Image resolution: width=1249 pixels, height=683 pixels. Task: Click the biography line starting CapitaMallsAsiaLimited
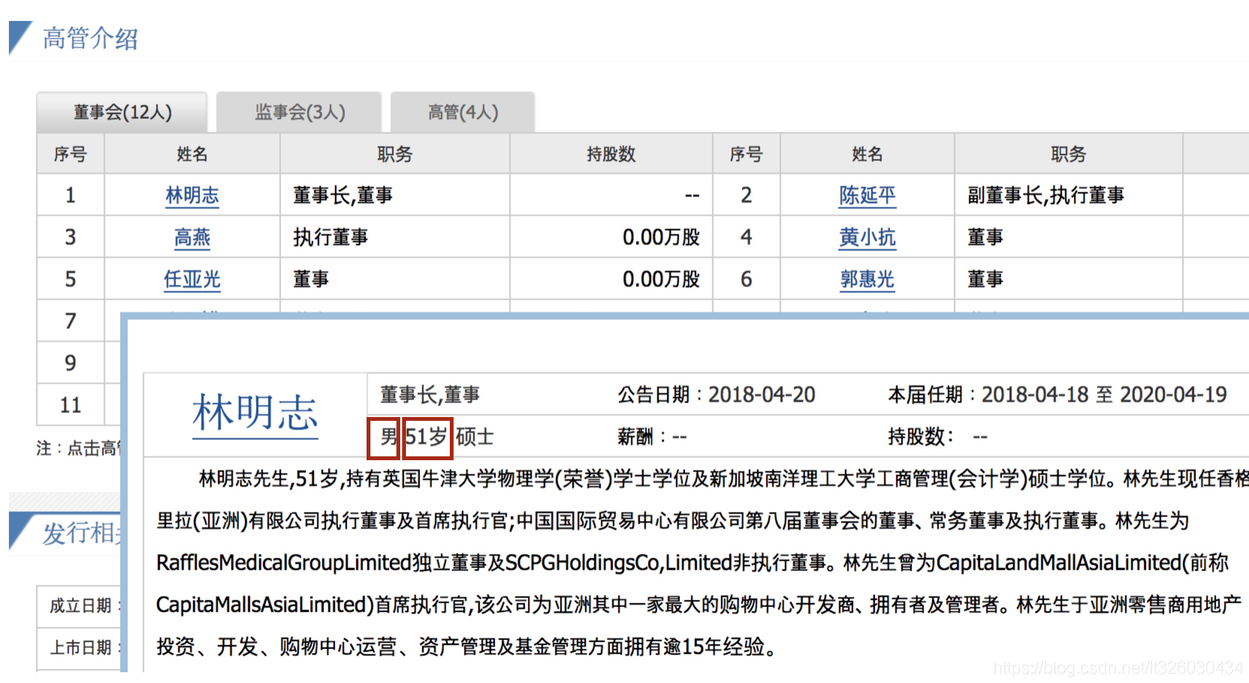click(x=699, y=604)
